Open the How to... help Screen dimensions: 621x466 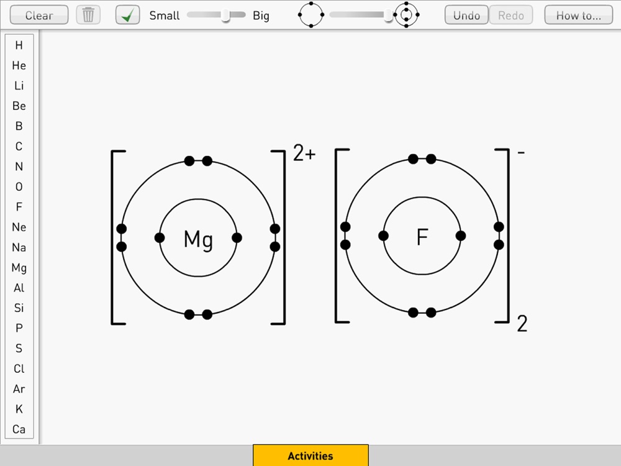coord(579,15)
